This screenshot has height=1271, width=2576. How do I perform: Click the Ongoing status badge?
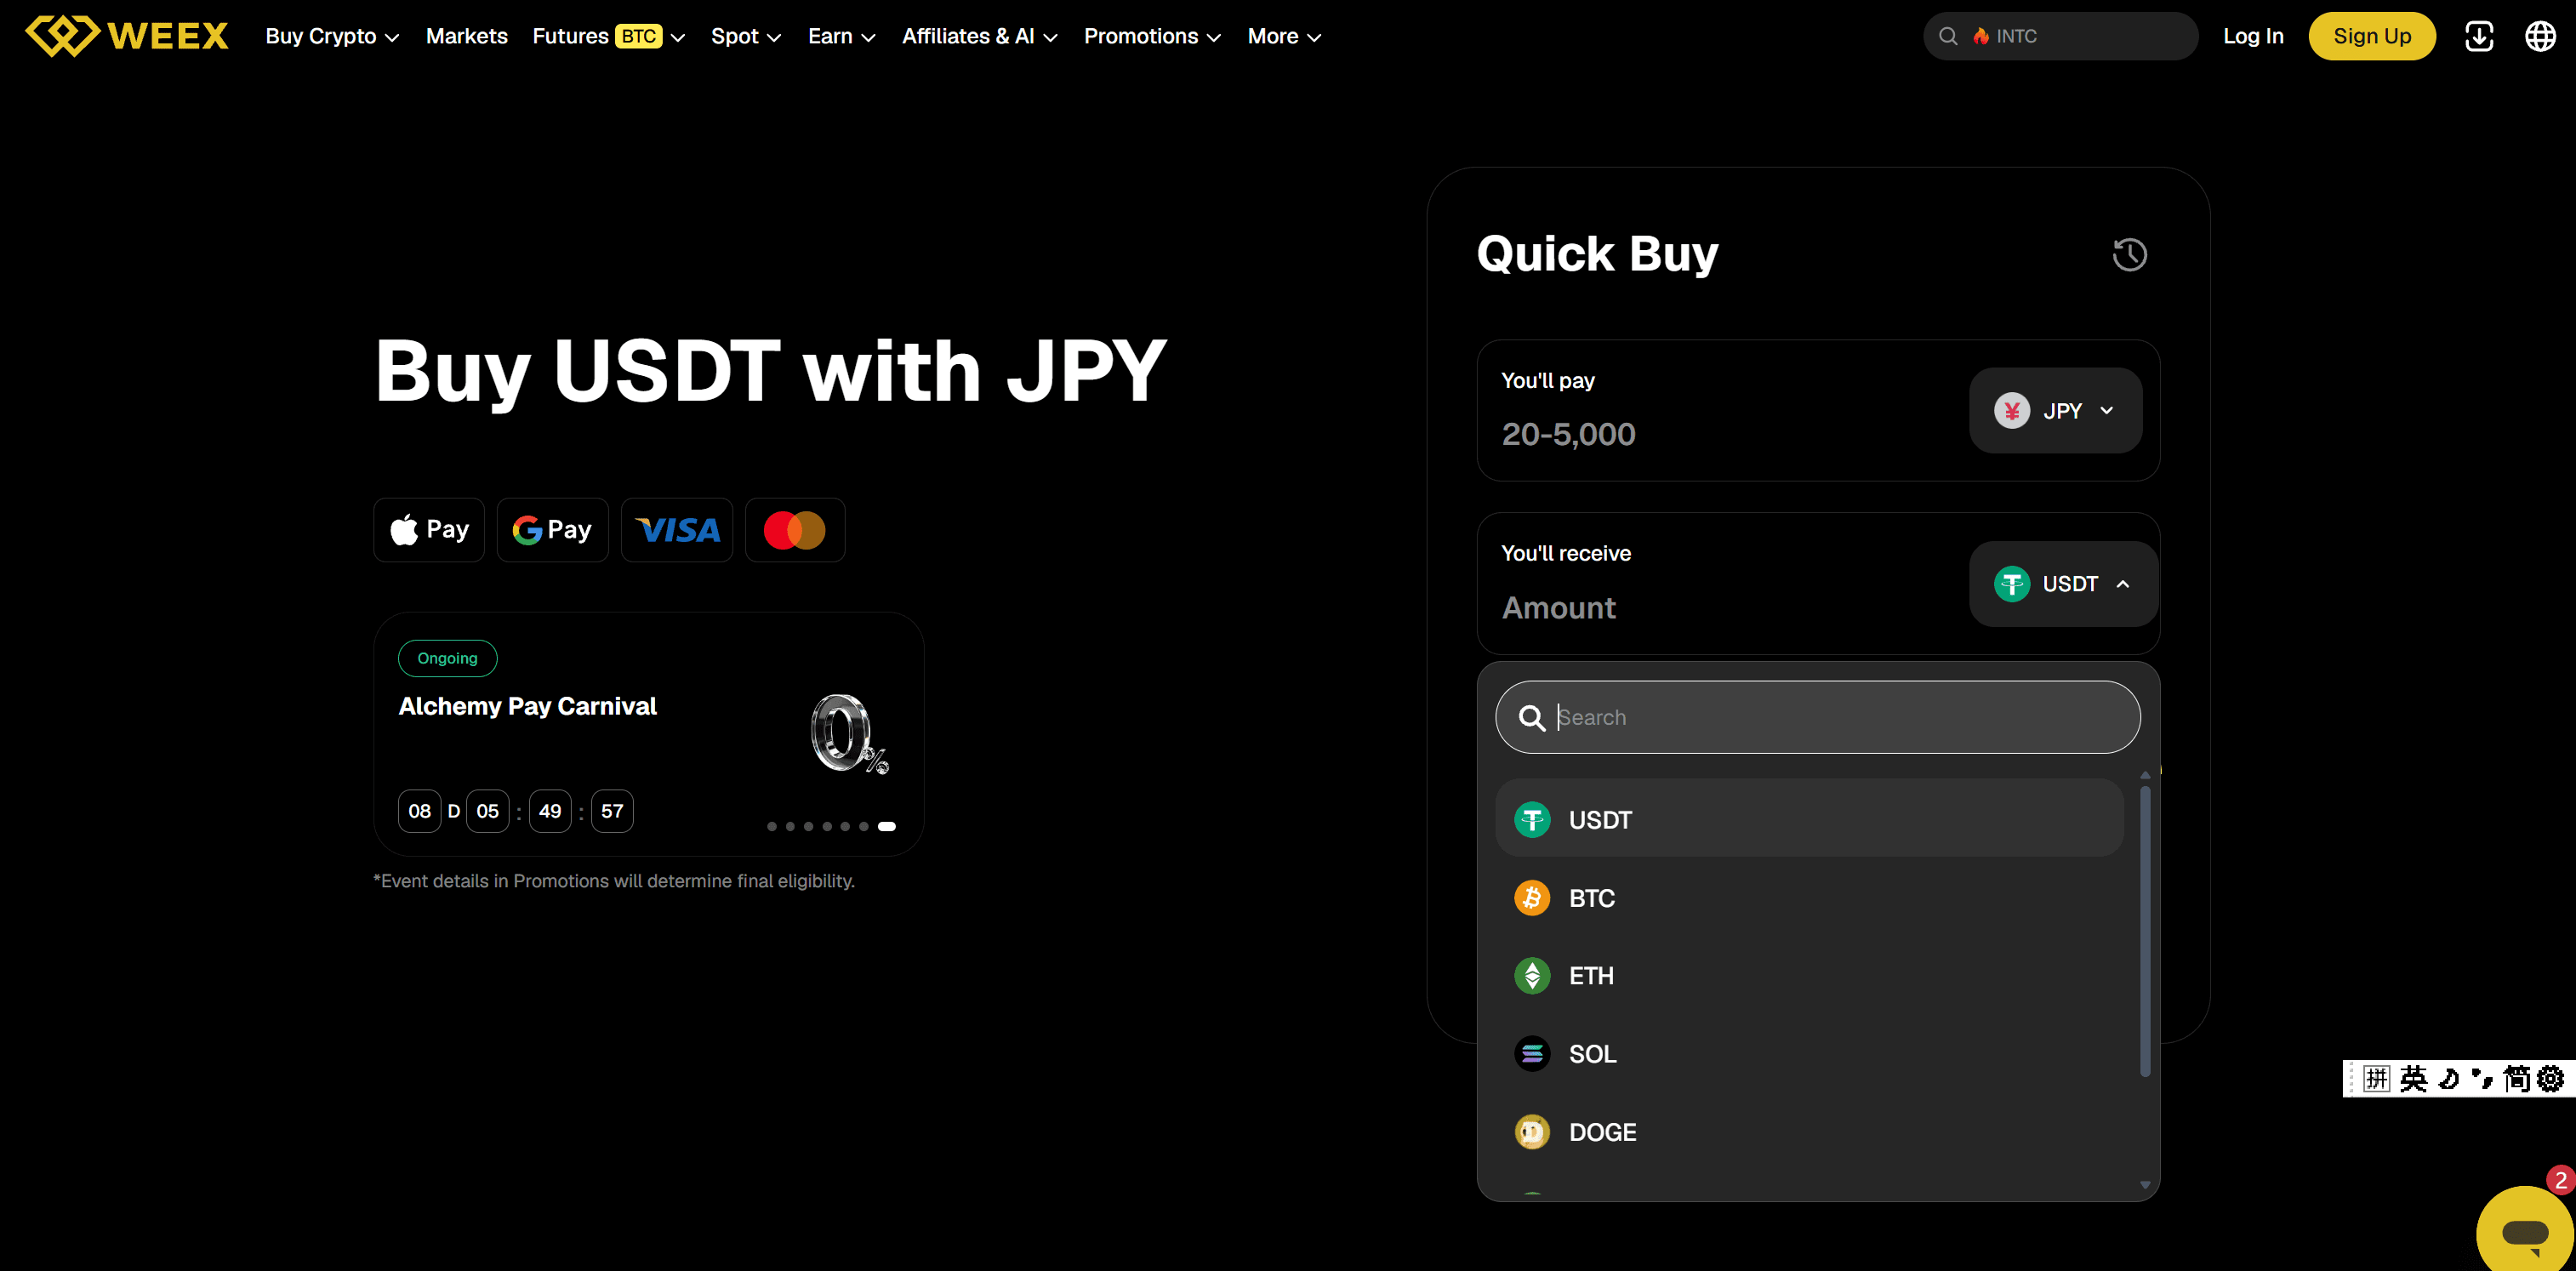click(x=447, y=659)
